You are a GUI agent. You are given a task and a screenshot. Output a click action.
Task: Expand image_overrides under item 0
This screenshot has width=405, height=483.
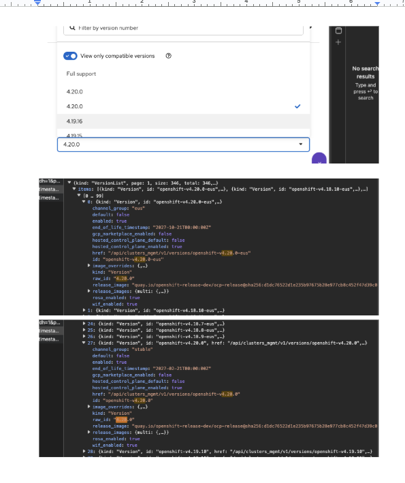[x=89, y=265]
